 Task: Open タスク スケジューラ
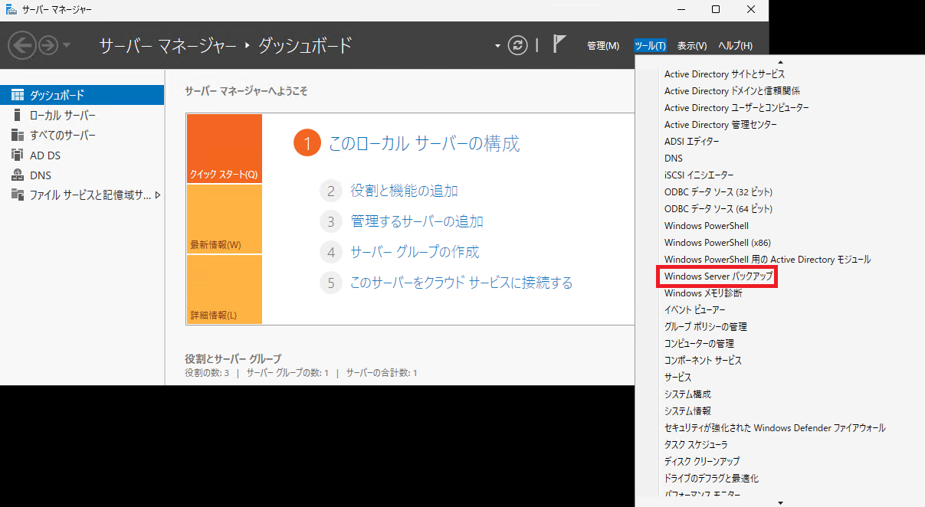(696, 445)
